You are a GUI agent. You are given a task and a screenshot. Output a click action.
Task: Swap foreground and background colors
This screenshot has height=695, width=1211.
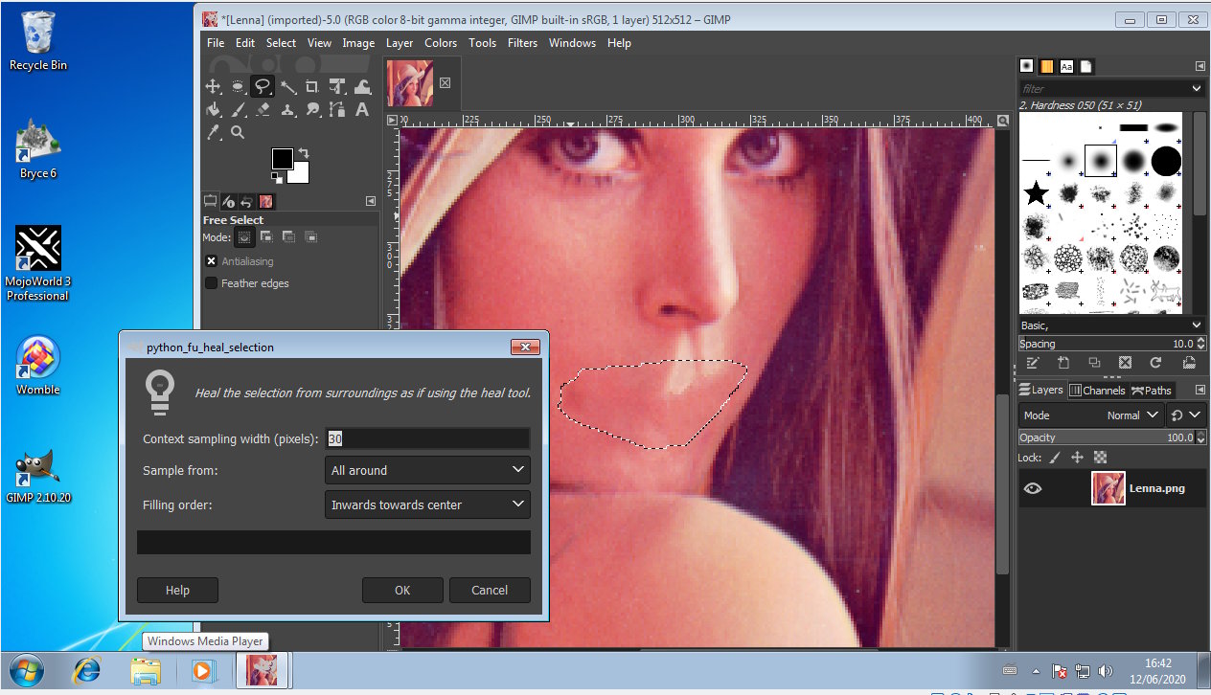[x=304, y=153]
